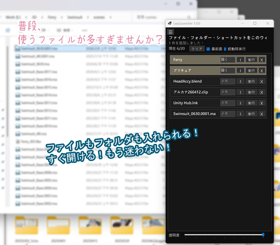Click the reorder arrows for Unity Hub.lnk
280x245 pixels.
240,103
